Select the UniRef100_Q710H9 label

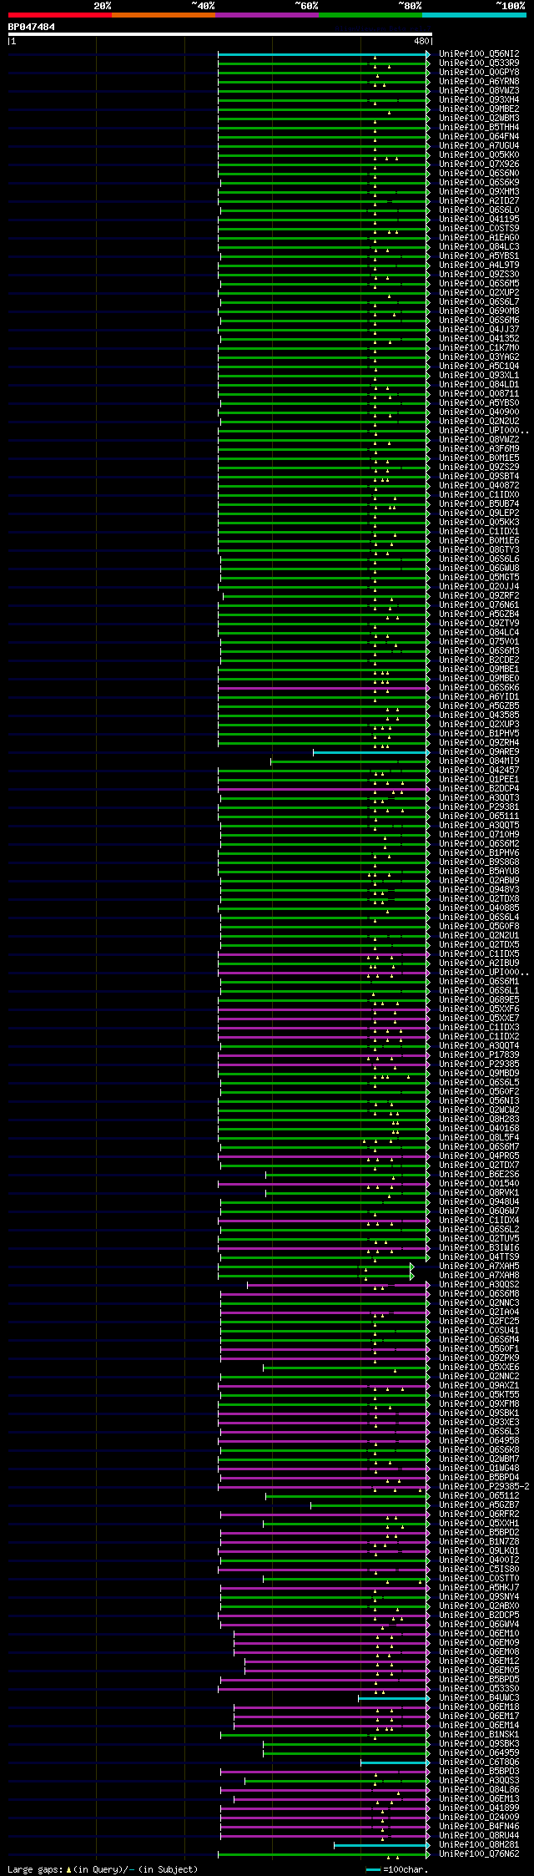(x=479, y=834)
